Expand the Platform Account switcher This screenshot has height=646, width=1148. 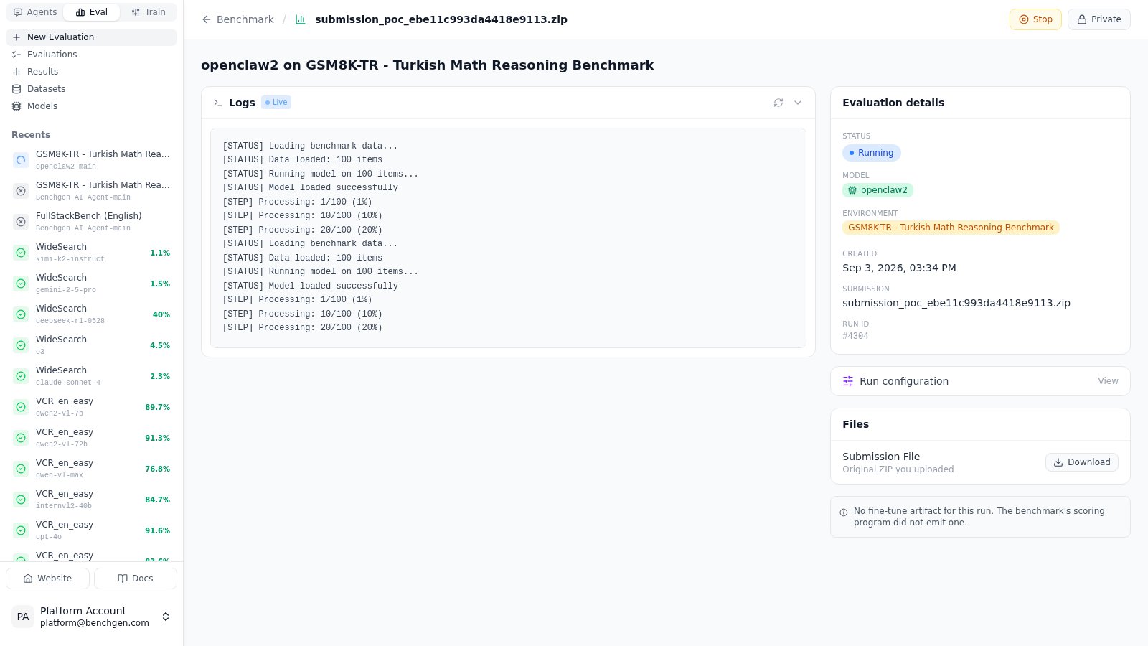(166, 617)
